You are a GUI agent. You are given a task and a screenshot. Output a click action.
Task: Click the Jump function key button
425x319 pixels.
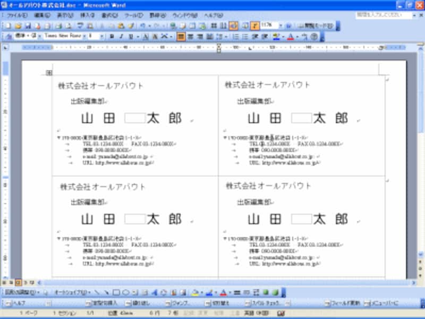[178, 303]
